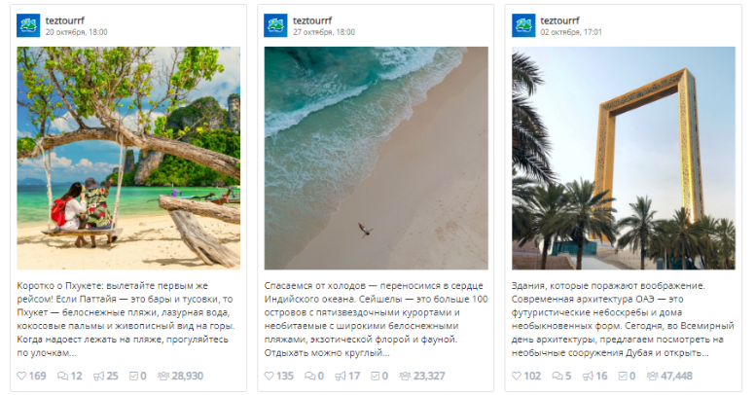755x395 pixels.
Task: Click checkbox counter icon on Dubai post
Action: click(624, 376)
